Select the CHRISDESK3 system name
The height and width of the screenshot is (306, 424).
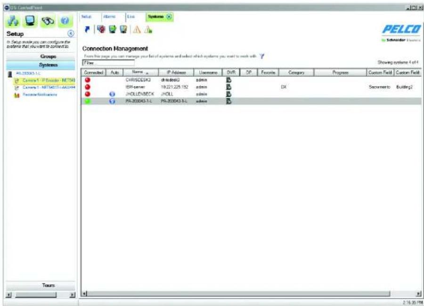pos(138,80)
